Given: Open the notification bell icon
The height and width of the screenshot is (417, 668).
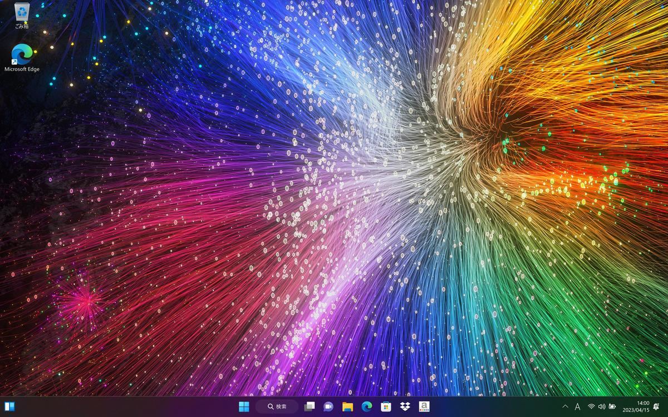Looking at the screenshot, I should pyautogui.click(x=657, y=407).
